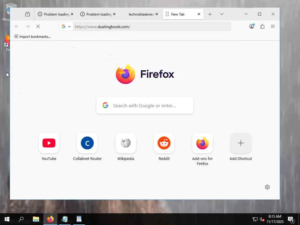Close the second Problem loading tab
The image size is (300, 225).
pyautogui.click(x=114, y=14)
